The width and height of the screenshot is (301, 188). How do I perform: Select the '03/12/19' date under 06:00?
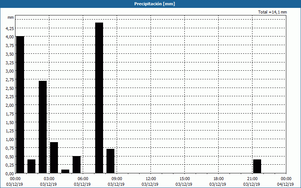point(82,184)
